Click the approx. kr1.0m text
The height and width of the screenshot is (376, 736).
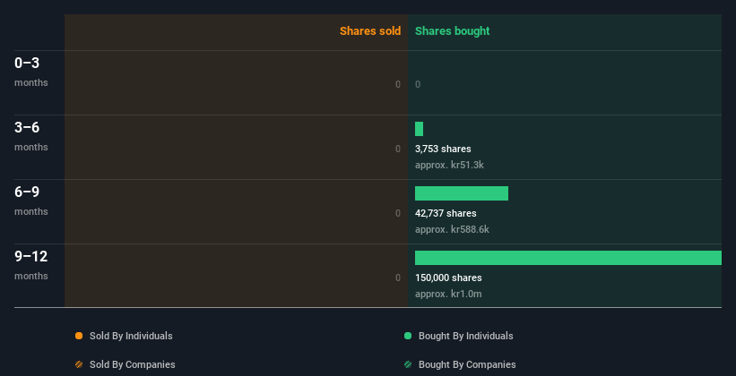[448, 294]
